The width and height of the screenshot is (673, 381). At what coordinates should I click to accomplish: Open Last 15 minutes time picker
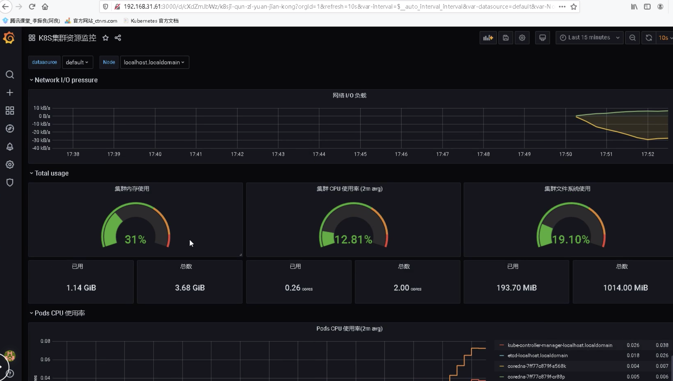coord(589,38)
